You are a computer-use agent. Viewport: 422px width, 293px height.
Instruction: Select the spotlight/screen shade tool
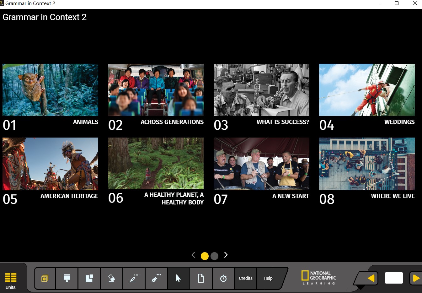click(x=67, y=278)
